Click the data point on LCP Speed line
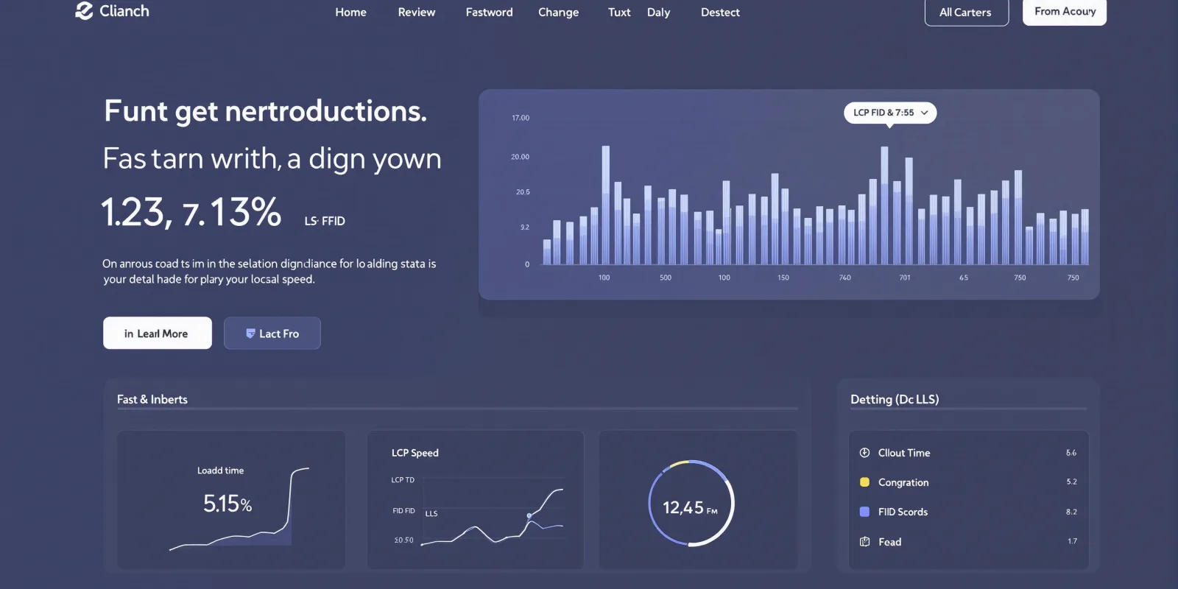This screenshot has height=589, width=1178. pos(529,516)
